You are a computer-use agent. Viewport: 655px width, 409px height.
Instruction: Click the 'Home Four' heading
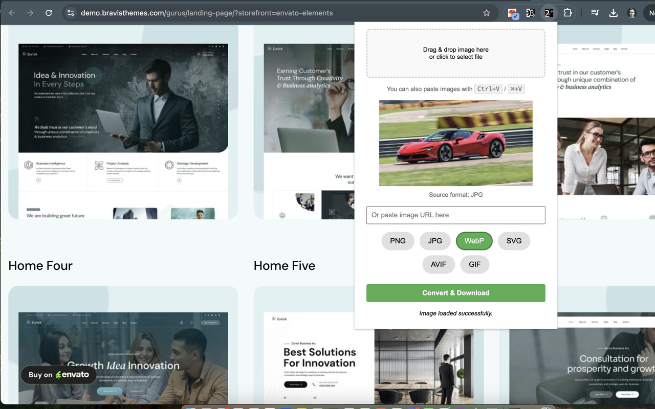pos(40,265)
